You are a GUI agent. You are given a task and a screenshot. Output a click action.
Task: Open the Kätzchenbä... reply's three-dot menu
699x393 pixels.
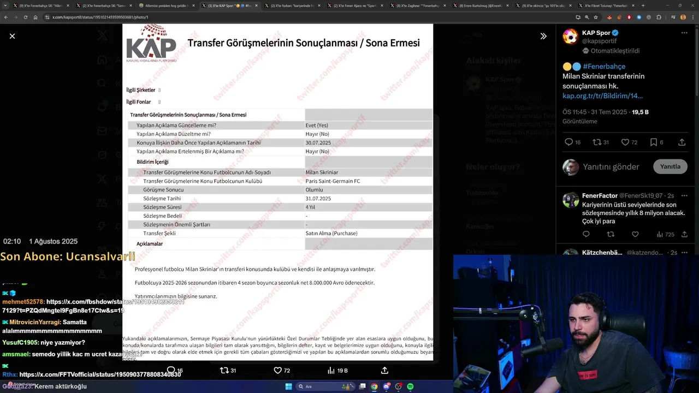pos(684,253)
